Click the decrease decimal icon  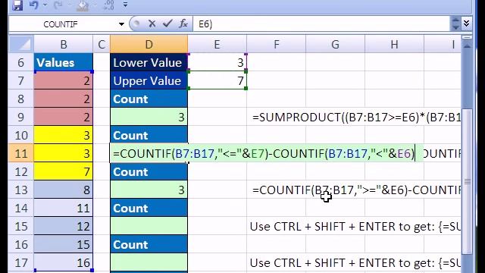click(109, 5)
